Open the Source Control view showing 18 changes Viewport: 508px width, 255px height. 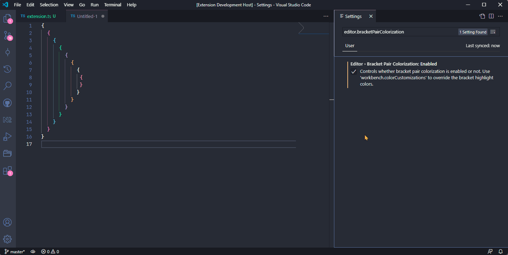click(x=7, y=35)
